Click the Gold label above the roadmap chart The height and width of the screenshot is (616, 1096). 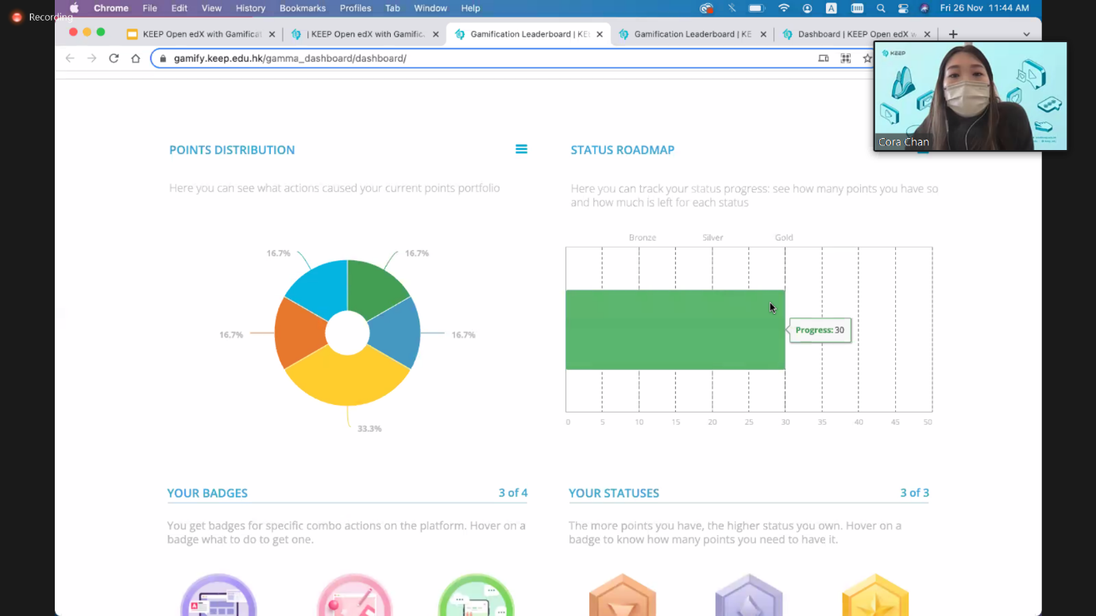tap(784, 237)
